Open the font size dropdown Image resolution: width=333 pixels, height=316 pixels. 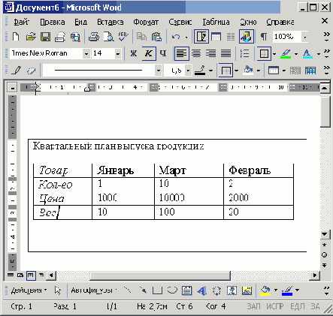tap(117, 53)
